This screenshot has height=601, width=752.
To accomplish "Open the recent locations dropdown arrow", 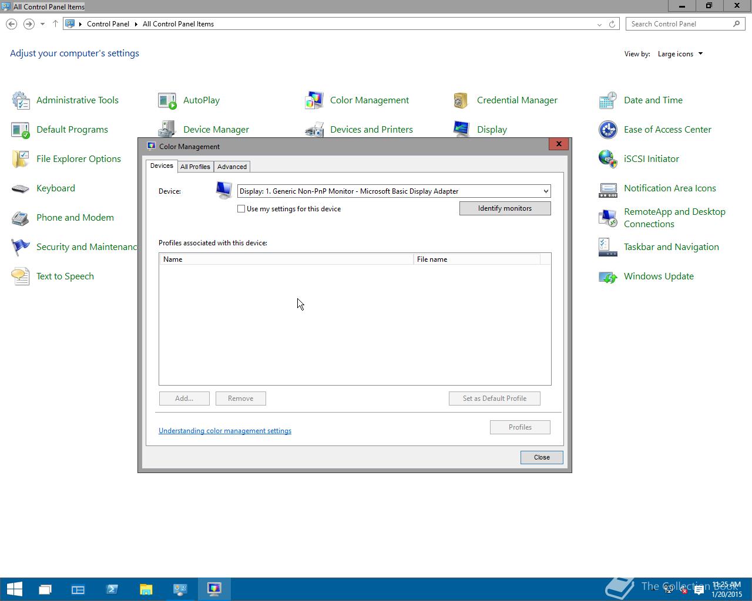I will coord(42,24).
